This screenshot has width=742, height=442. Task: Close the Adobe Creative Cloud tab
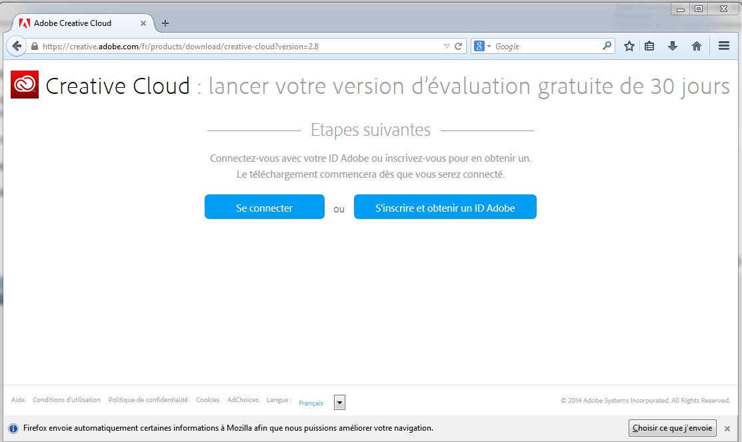143,23
